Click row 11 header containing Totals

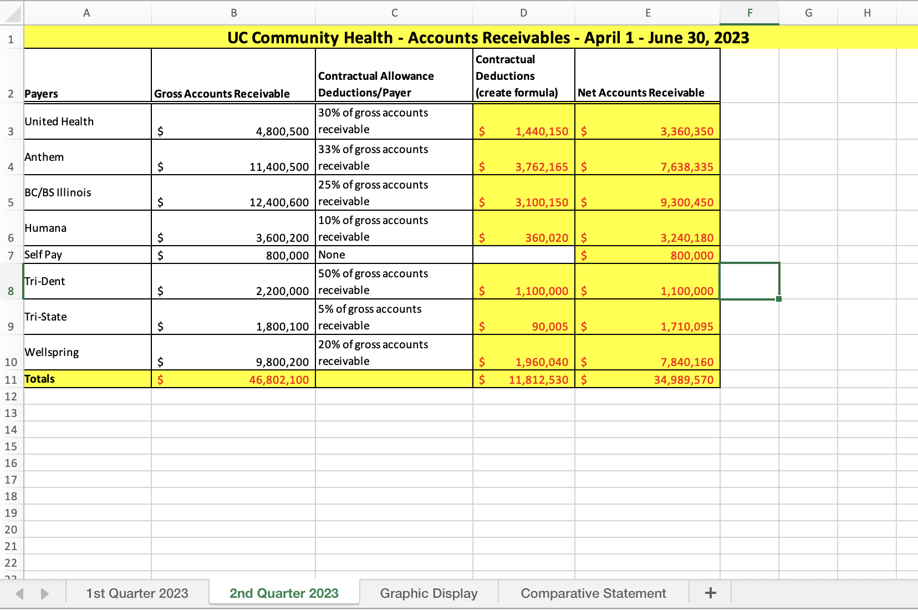coord(11,379)
